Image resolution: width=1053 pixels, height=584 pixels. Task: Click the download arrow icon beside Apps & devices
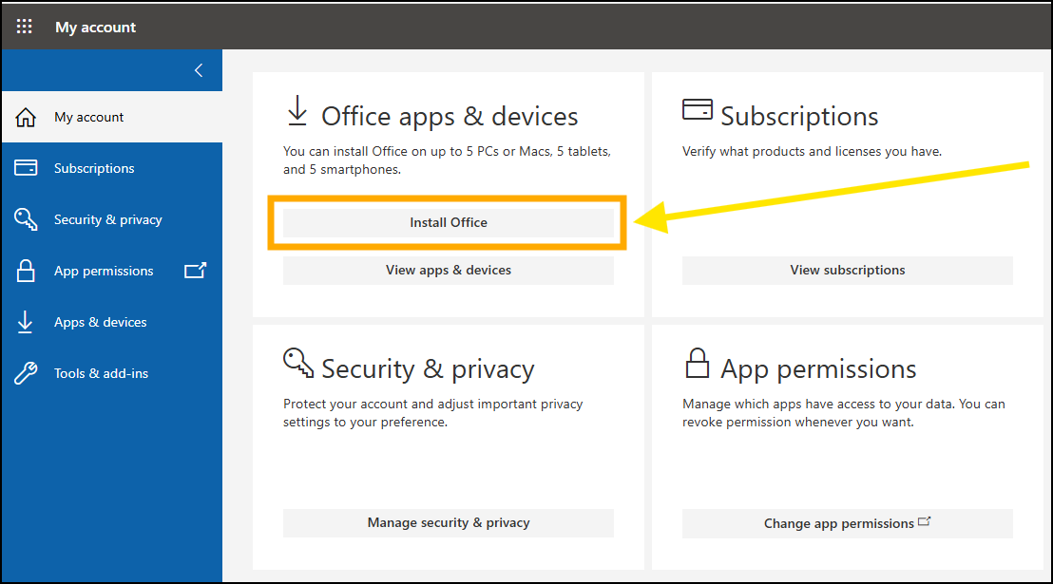tap(24, 321)
